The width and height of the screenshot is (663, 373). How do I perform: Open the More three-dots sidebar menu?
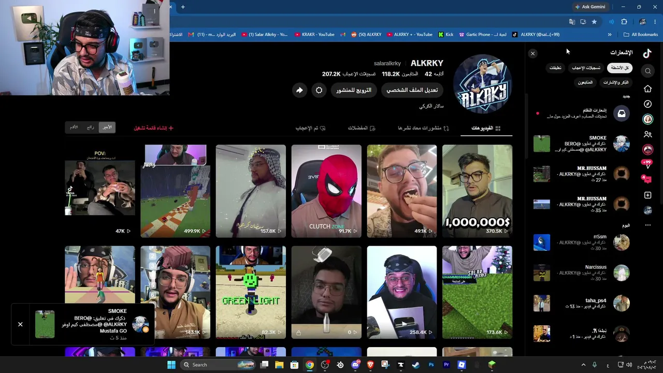pos(647,225)
